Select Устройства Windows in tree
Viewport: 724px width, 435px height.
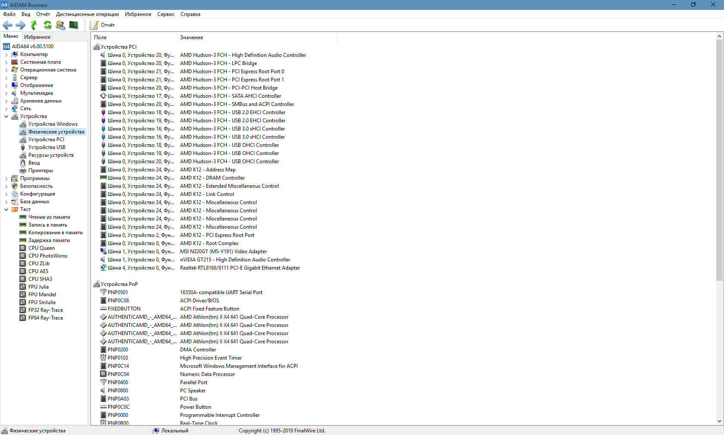[53, 124]
